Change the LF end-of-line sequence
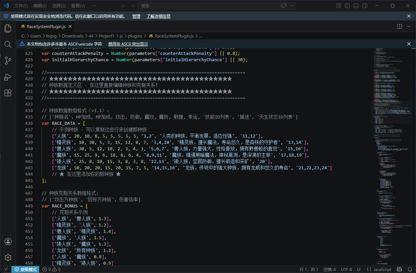 pos(359,269)
